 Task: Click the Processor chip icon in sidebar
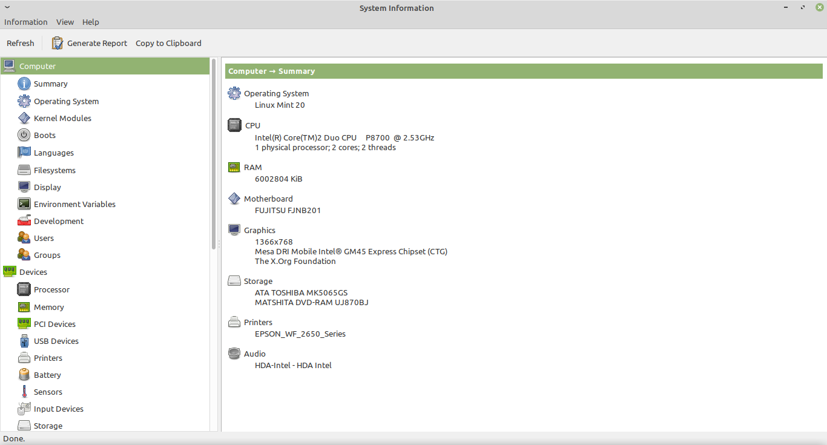click(24, 289)
